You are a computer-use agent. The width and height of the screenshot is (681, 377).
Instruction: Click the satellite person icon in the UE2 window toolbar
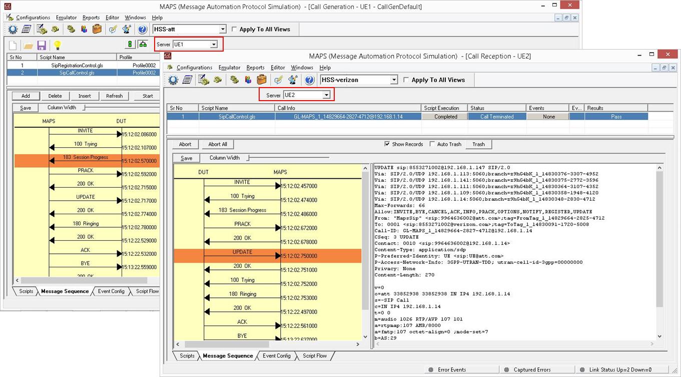coord(293,80)
